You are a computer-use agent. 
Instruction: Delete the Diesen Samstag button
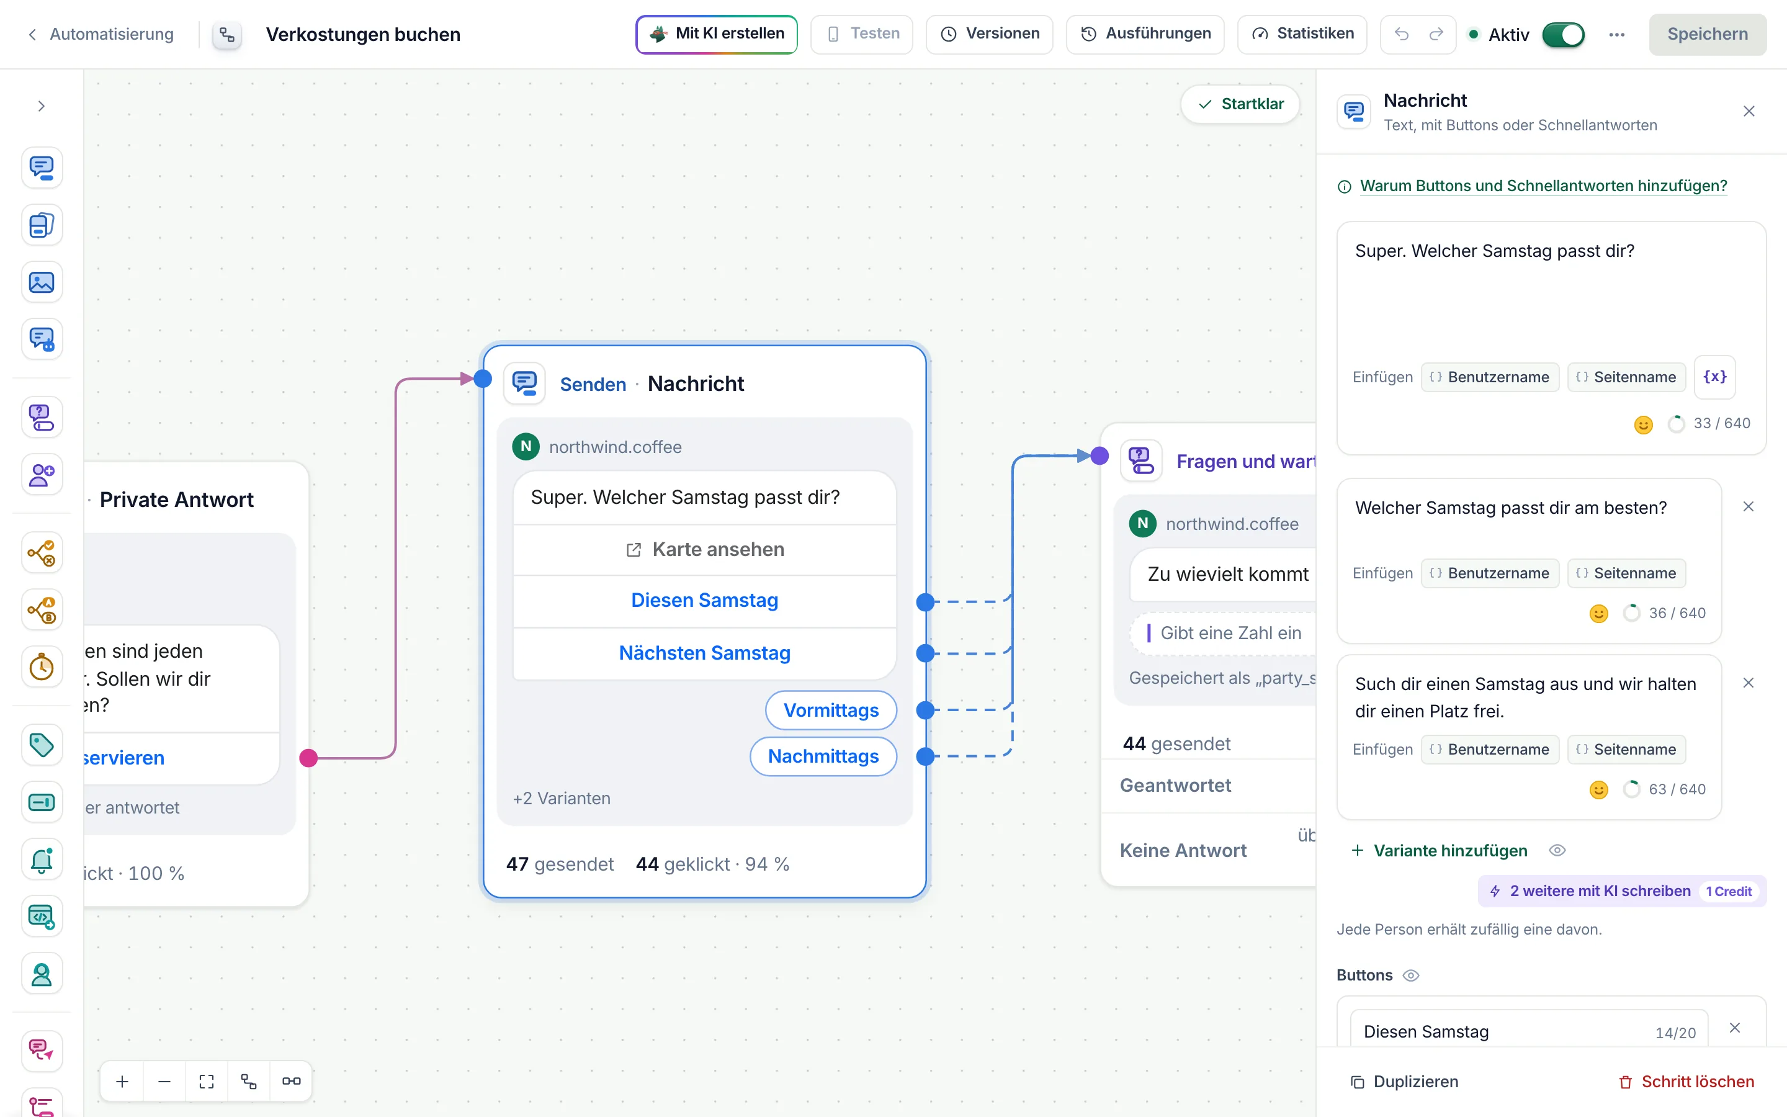coord(1735,1028)
